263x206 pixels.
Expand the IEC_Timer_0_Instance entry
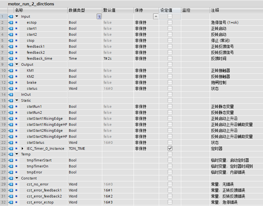(x=22, y=148)
